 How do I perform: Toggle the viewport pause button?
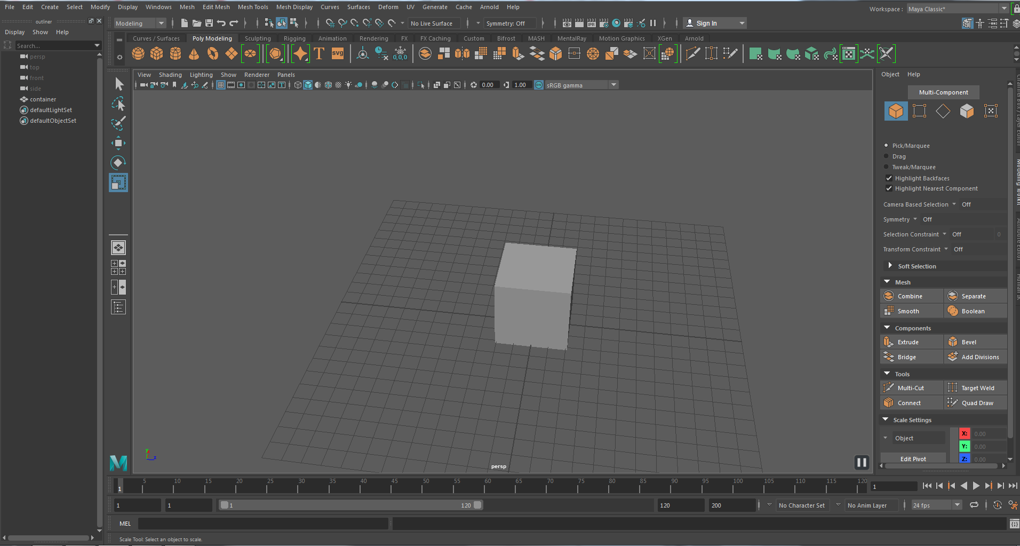point(862,462)
